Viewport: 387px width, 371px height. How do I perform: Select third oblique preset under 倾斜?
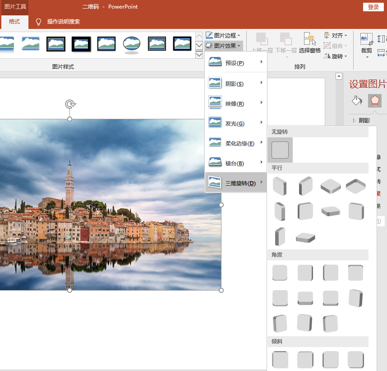pyautogui.click(x=331, y=360)
